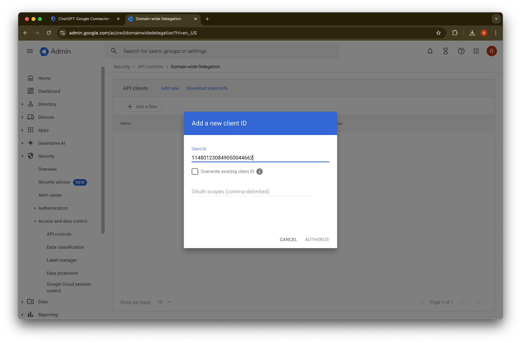Open notifications bell
The width and height of the screenshot is (521, 343).
tap(430, 51)
